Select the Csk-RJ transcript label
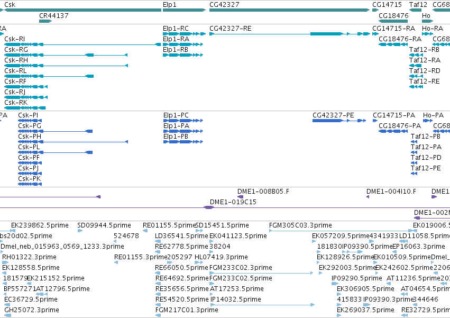 point(15,92)
